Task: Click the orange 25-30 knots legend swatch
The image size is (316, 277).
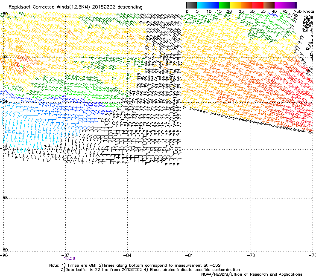Action: pos(247,5)
